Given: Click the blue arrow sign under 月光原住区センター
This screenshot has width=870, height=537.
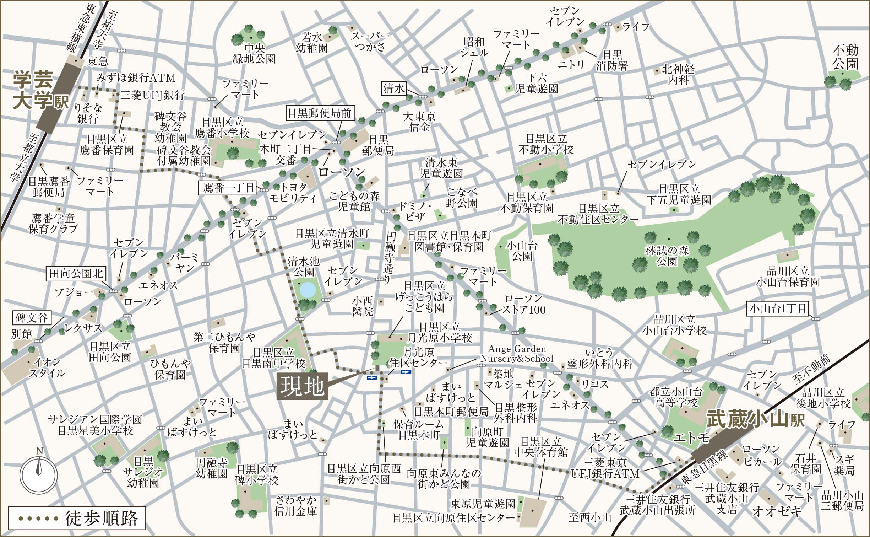Looking at the screenshot, I should [406, 372].
